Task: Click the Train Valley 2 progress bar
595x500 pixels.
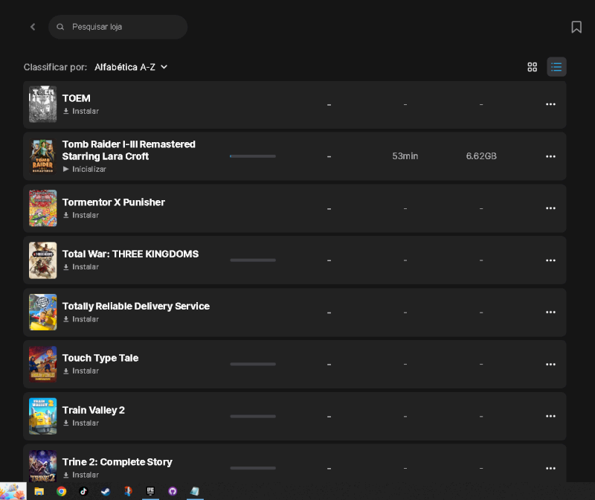Action: click(x=253, y=416)
